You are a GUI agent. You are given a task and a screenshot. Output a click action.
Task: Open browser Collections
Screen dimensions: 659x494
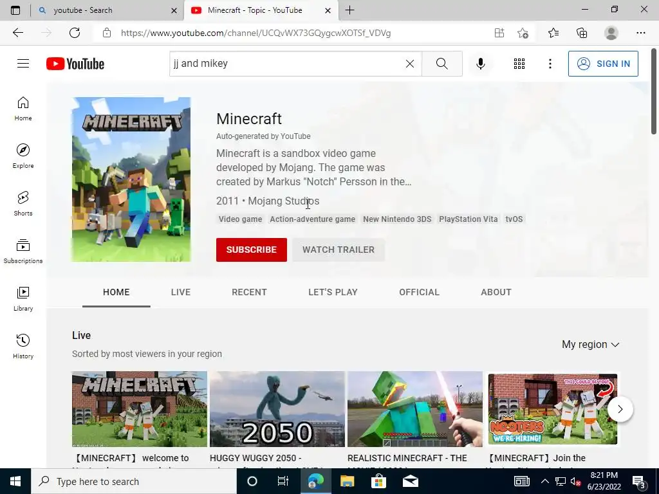coord(582,33)
